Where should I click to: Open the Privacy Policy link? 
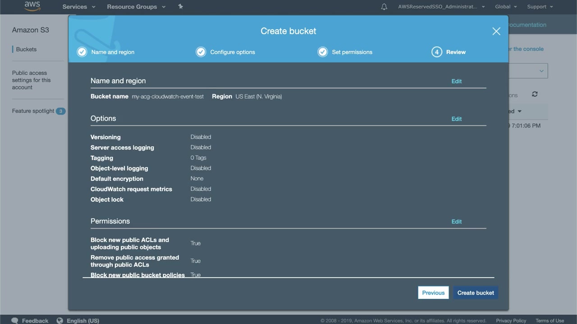click(x=511, y=321)
